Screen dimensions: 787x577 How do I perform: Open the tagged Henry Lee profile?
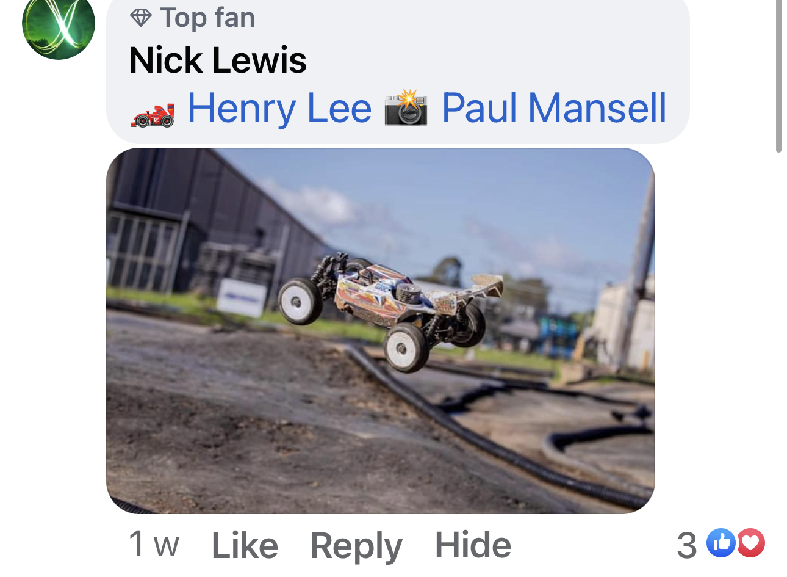tap(279, 108)
